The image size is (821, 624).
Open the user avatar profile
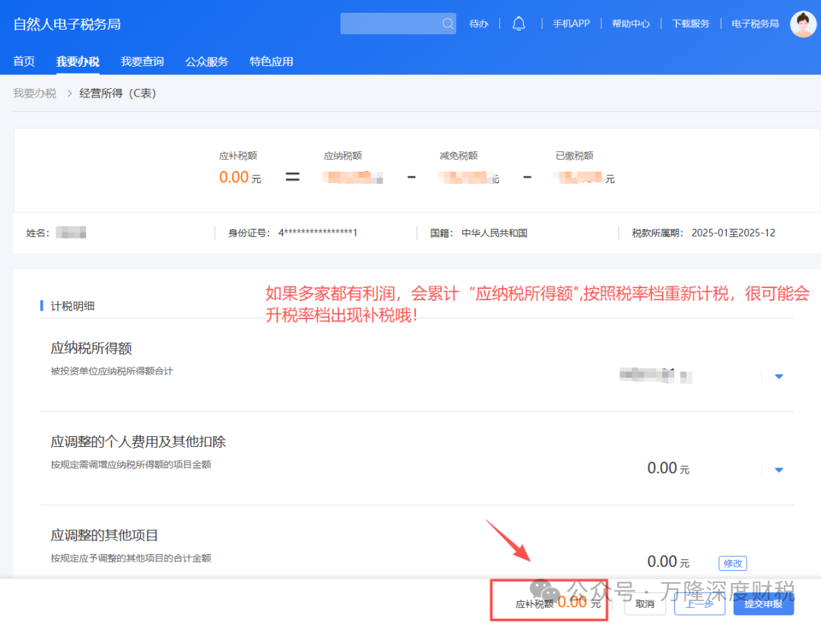click(x=803, y=24)
